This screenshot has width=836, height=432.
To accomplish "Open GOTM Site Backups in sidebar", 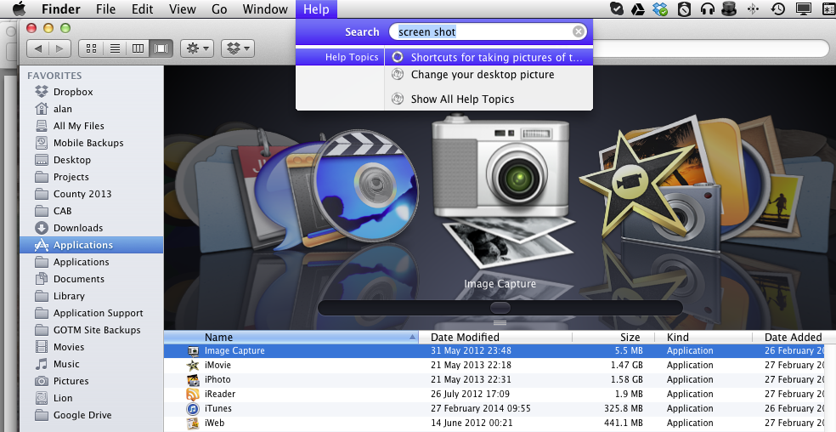I will pyautogui.click(x=92, y=330).
